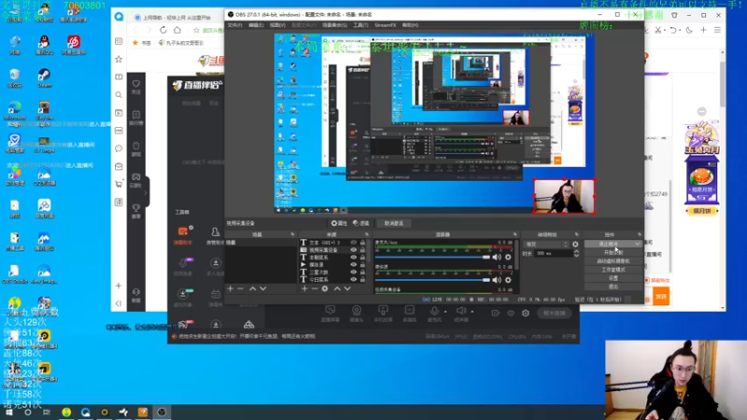This screenshot has width=747, height=420.
Task: Open 云游戏 in the page's dark sidebar
Action: pyautogui.click(x=136, y=180)
